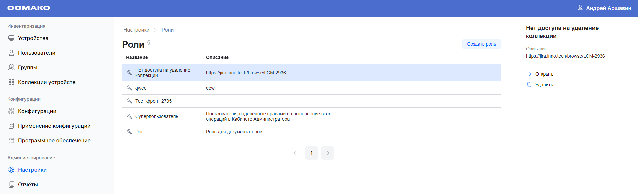The image size is (638, 194).
Task: Go to previous page using left chevron
Action: tap(295, 153)
